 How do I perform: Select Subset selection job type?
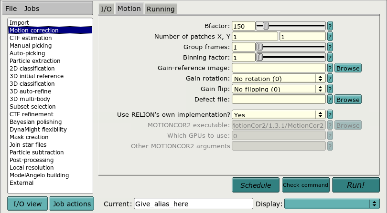[x=50, y=107]
